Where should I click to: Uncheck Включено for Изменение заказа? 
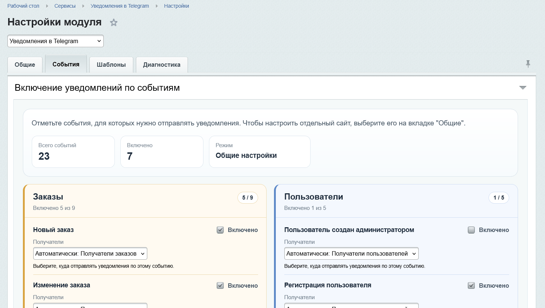tap(220, 285)
